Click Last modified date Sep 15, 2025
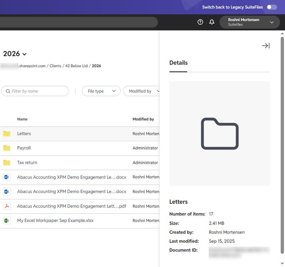Image resolution: width=285 pixels, height=267 pixels. [x=222, y=241]
